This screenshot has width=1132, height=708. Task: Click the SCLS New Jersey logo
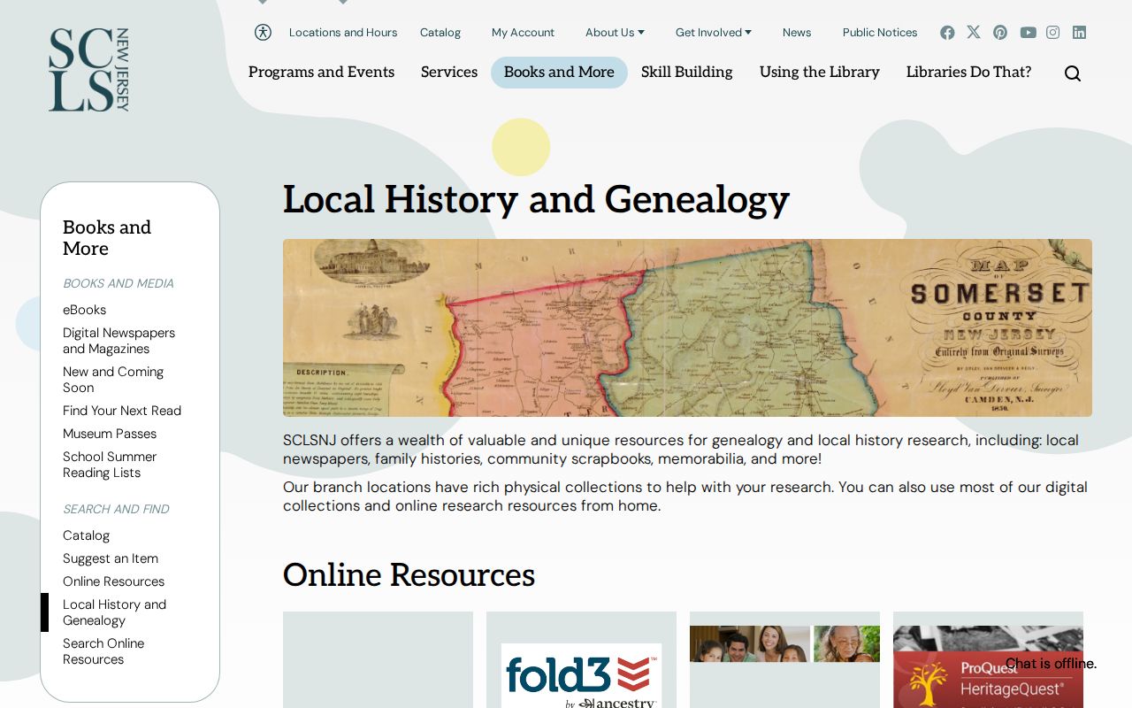point(88,70)
